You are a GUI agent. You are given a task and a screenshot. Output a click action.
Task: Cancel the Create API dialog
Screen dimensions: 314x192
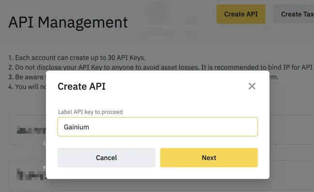click(x=106, y=158)
